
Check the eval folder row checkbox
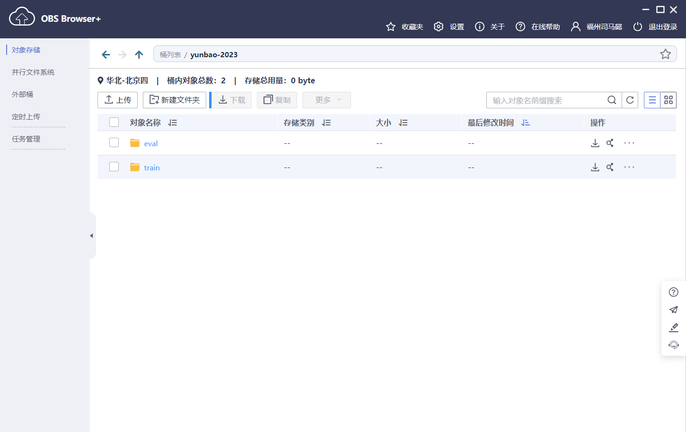(114, 142)
